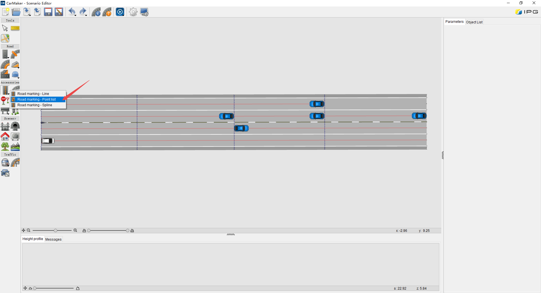Click the Tools section header

point(10,21)
